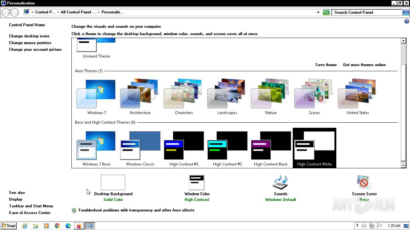The width and height of the screenshot is (410, 230).
Task: Click the search magnifier icon
Action: pos(406,12)
